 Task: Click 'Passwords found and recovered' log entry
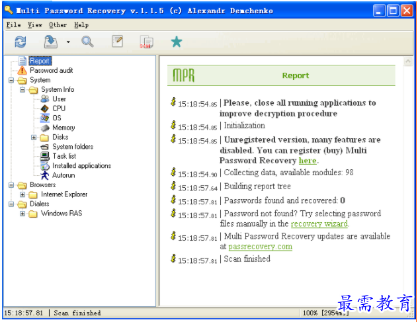pyautogui.click(x=284, y=200)
